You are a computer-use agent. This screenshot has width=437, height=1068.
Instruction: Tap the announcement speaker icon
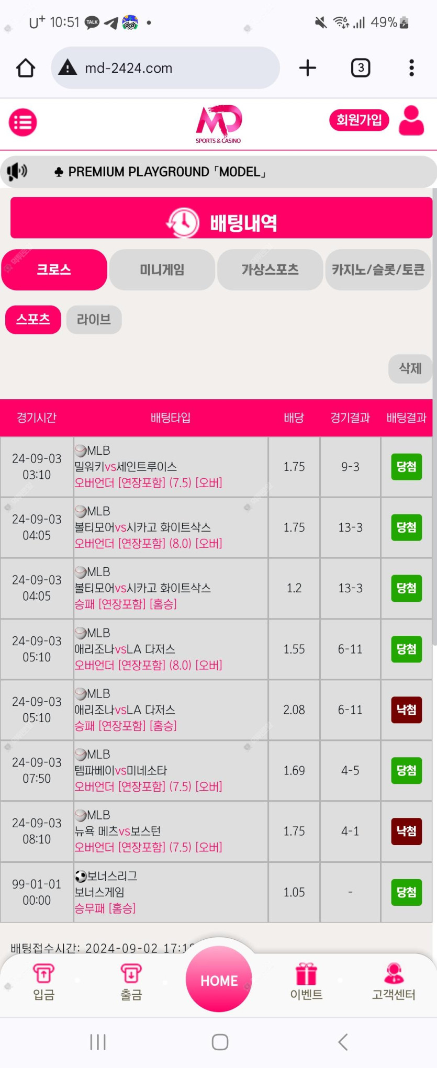17,171
